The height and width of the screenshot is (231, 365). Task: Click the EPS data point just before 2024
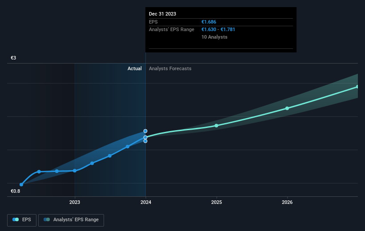coord(128,147)
